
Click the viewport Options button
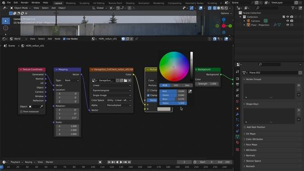tap(226, 13)
